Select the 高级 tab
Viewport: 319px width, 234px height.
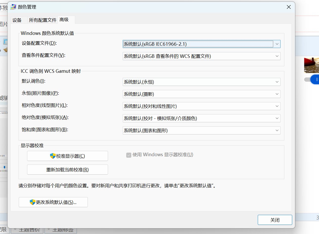tap(66, 20)
